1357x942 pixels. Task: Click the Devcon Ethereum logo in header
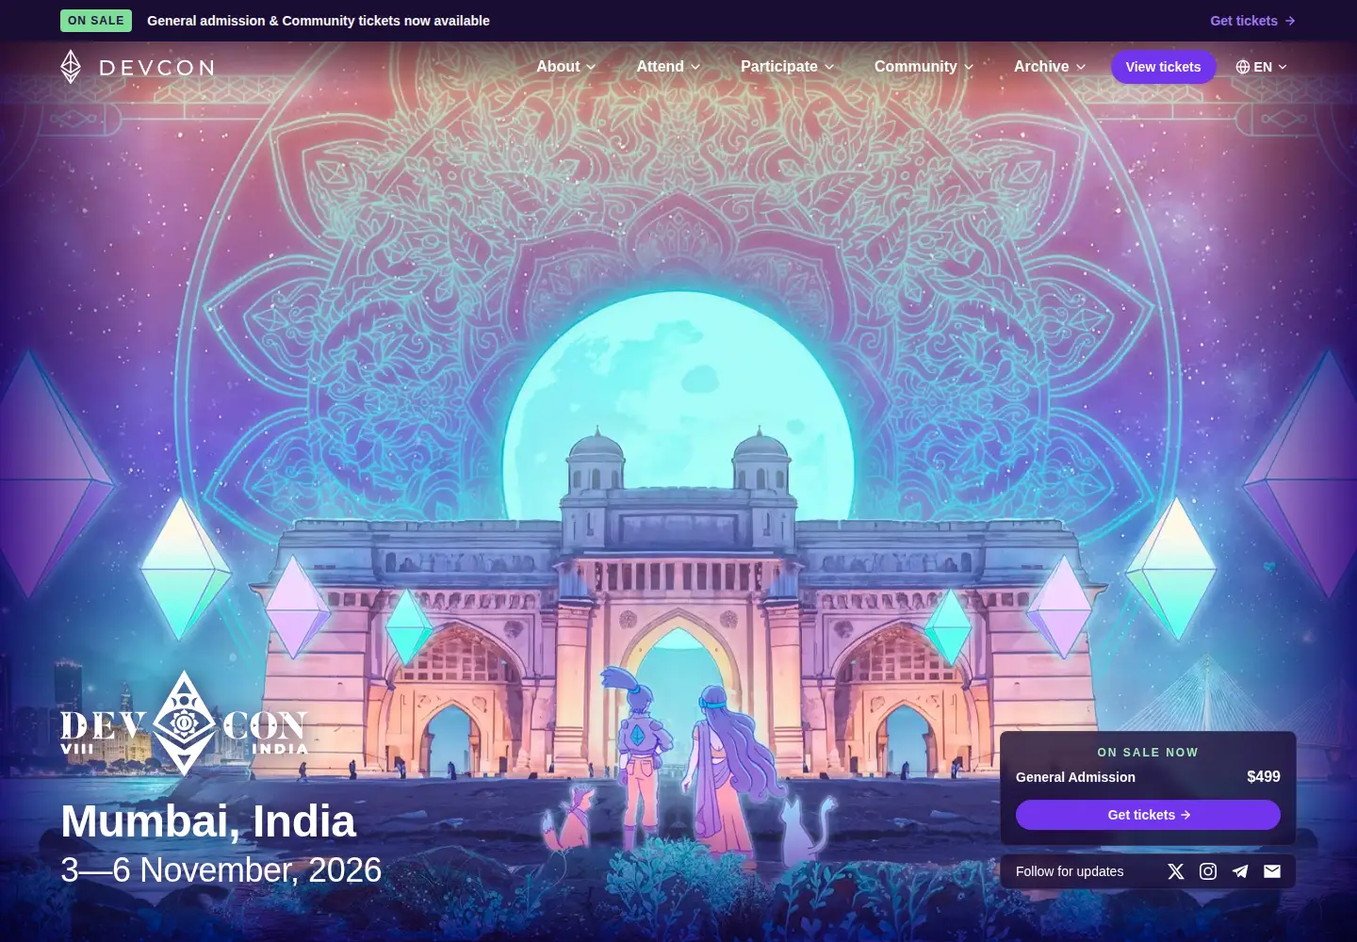coord(138,67)
